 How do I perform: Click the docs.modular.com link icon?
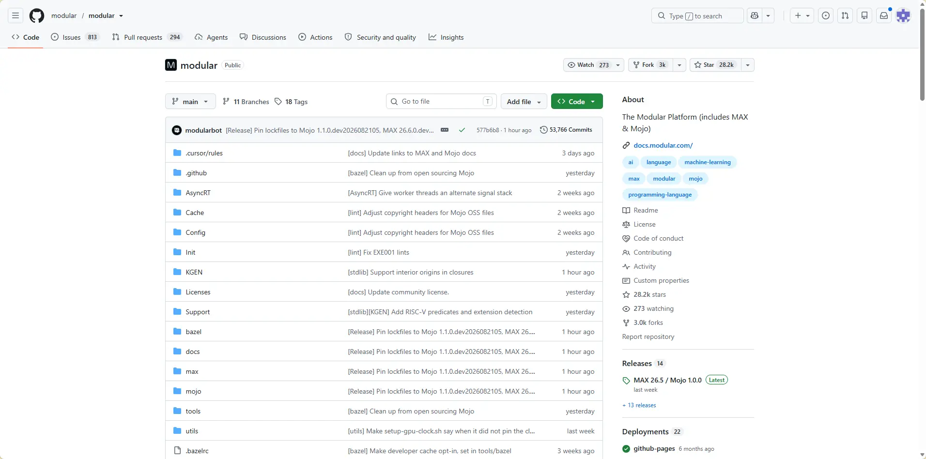(x=626, y=145)
